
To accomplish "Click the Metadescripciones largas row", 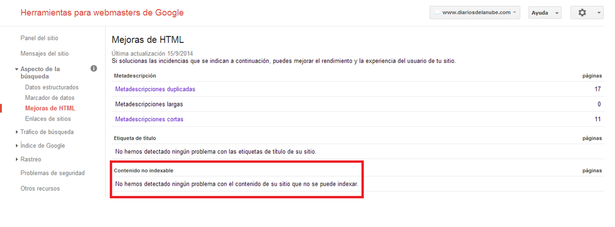I will tap(149, 104).
